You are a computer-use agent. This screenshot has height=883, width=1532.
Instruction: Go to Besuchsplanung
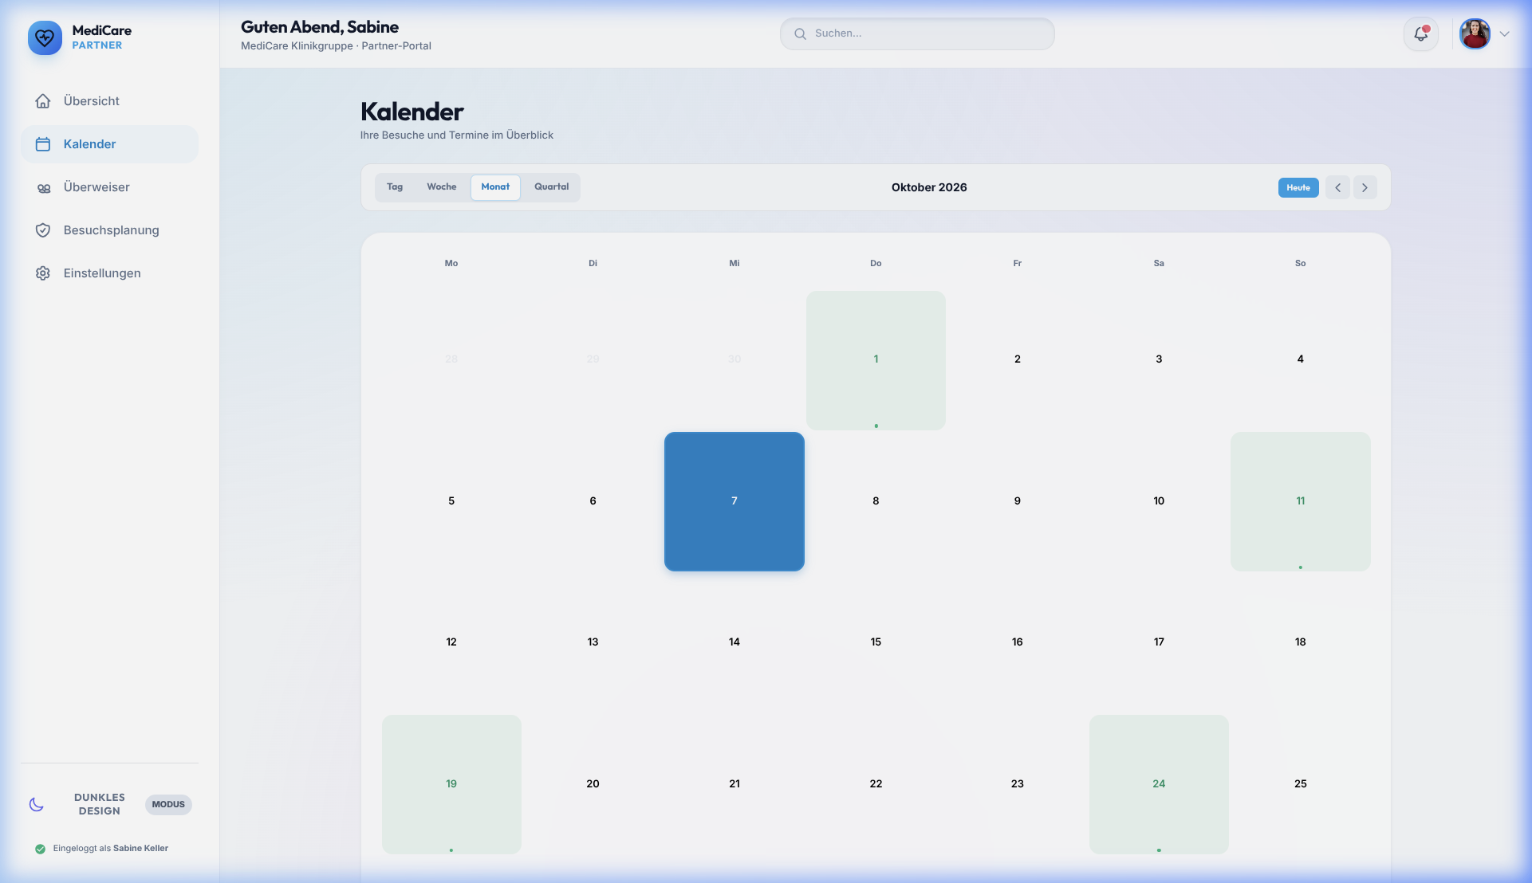109,230
